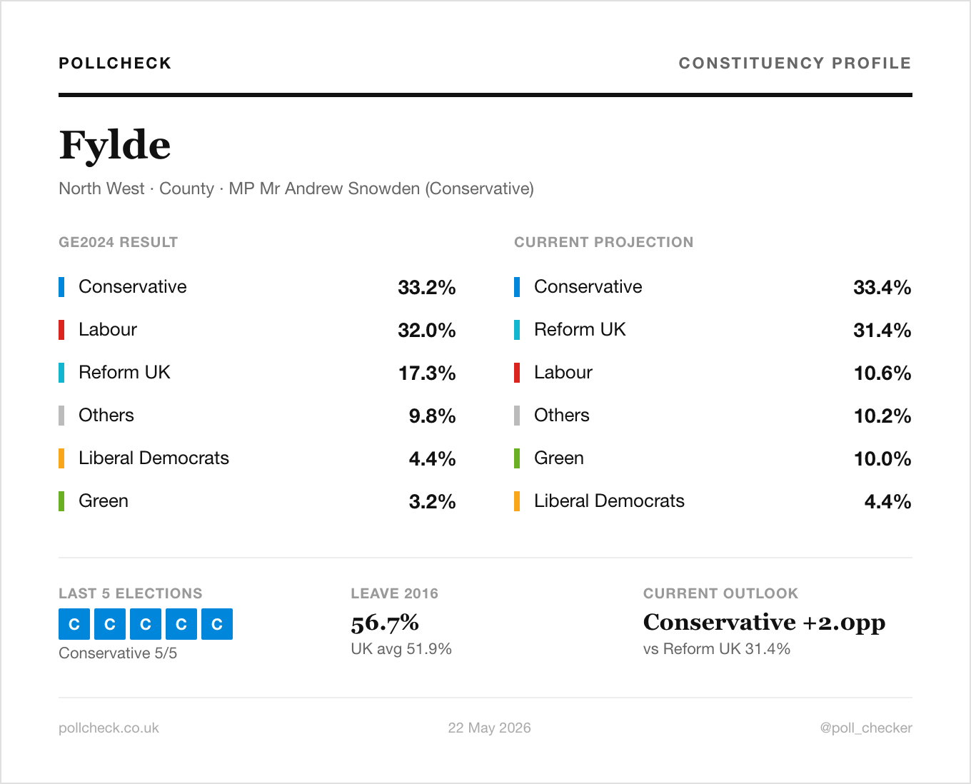The image size is (971, 784).
Task: Open the @poll_checker handle link
Action: click(x=866, y=728)
